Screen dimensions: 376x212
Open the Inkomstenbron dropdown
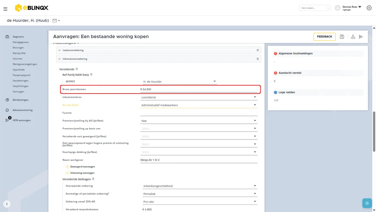click(199, 97)
